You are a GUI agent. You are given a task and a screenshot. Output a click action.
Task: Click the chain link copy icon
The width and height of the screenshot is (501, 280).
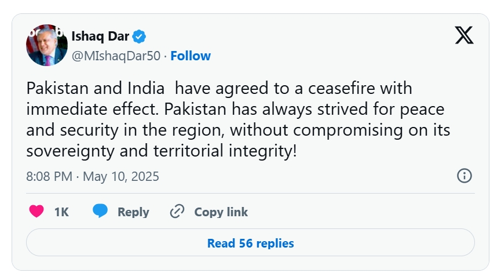pos(177,212)
